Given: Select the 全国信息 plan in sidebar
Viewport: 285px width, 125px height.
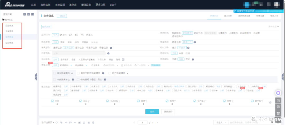Looking at the screenshot, I should [x=9, y=25].
